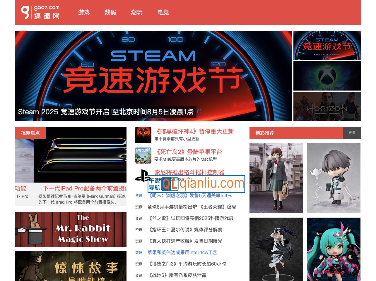This screenshot has width=376, height=281.
Task: Open the 《暗黑破坏神4》暂停重大更新 headline
Action: pos(194,131)
